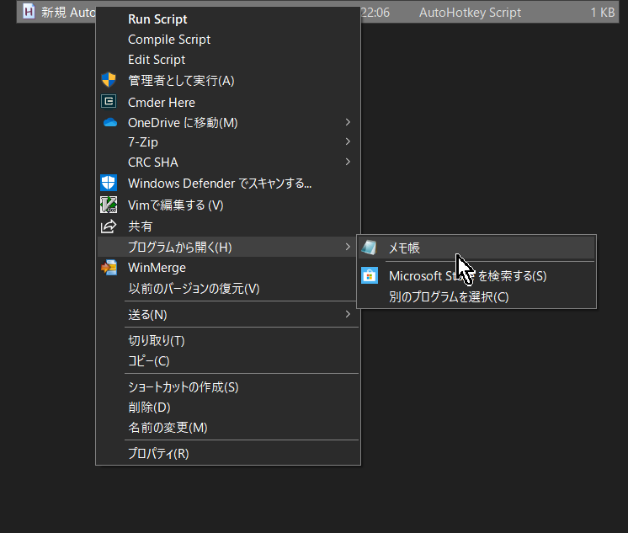The image size is (628, 533).
Task: Select the 7-Zip menu label
Action: [143, 142]
